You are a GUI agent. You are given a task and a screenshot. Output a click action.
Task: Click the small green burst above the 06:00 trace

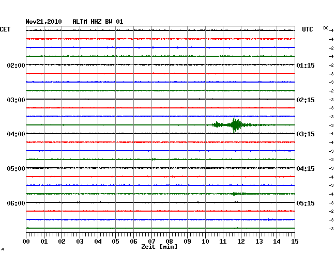[x=239, y=194]
